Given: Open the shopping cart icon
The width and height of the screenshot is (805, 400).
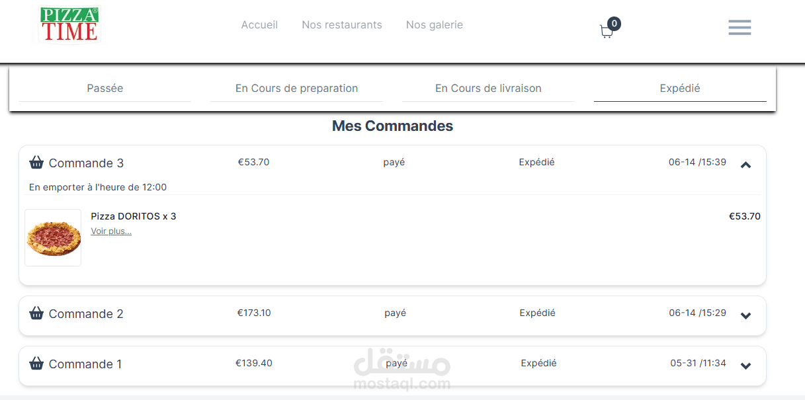Looking at the screenshot, I should click(606, 31).
